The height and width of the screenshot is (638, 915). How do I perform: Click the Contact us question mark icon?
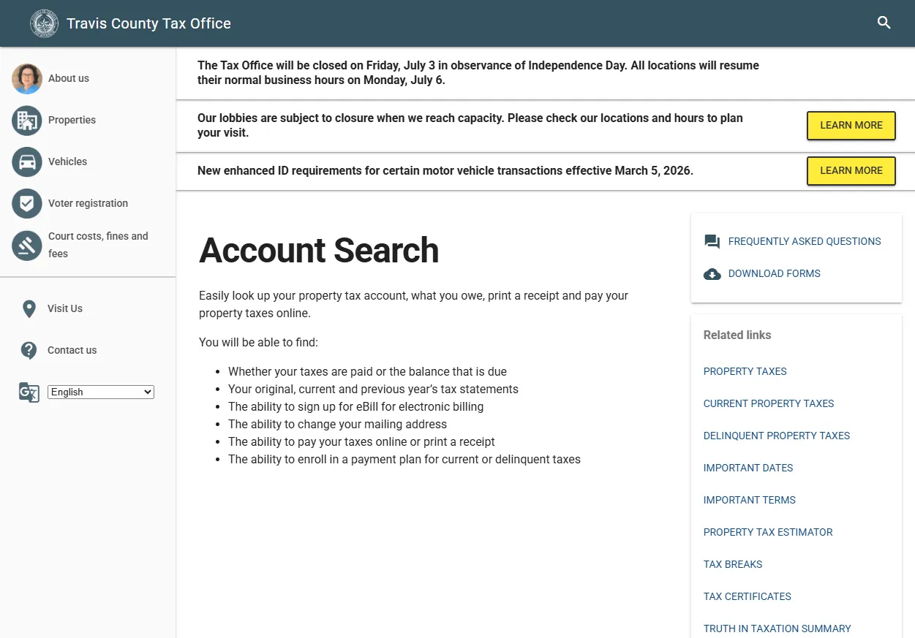pyautogui.click(x=29, y=351)
